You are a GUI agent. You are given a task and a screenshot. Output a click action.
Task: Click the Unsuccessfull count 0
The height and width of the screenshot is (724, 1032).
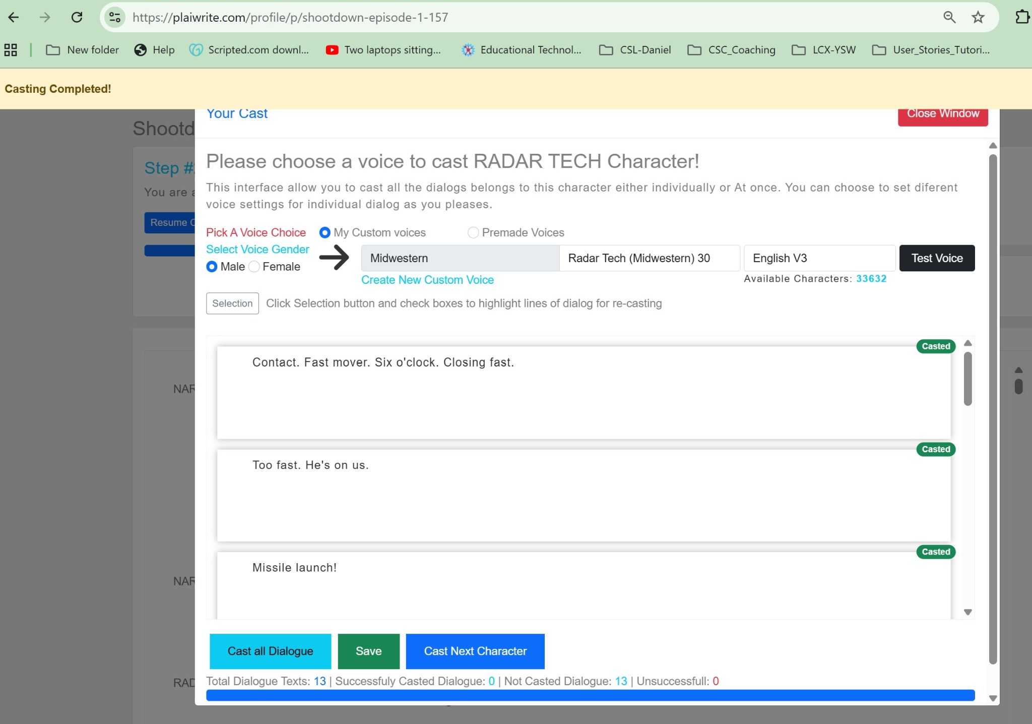pyautogui.click(x=716, y=681)
